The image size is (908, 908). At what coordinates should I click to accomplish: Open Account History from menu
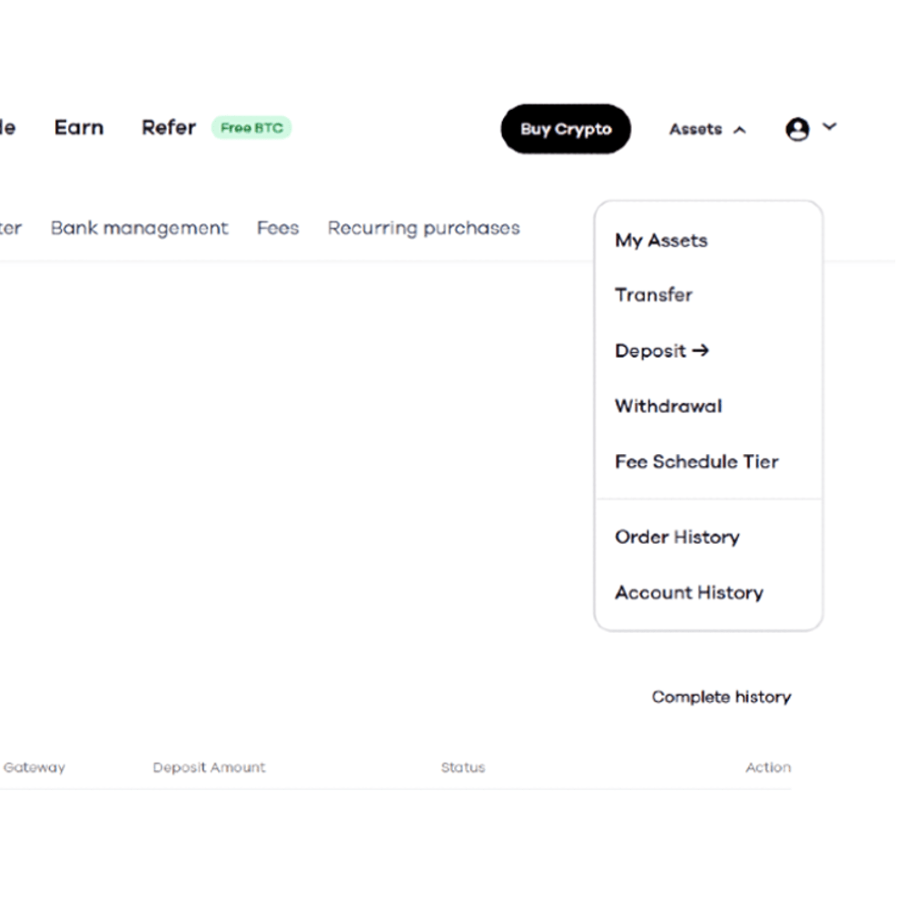[x=689, y=592]
